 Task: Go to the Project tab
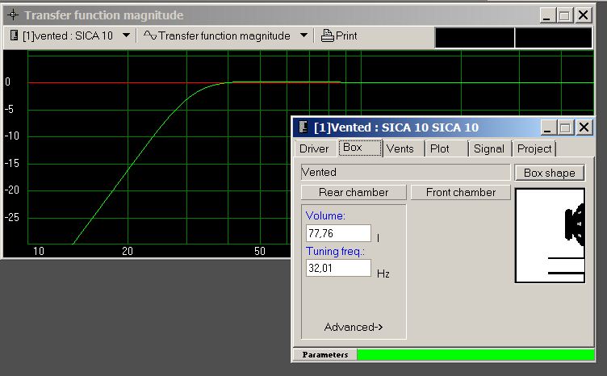tap(534, 148)
